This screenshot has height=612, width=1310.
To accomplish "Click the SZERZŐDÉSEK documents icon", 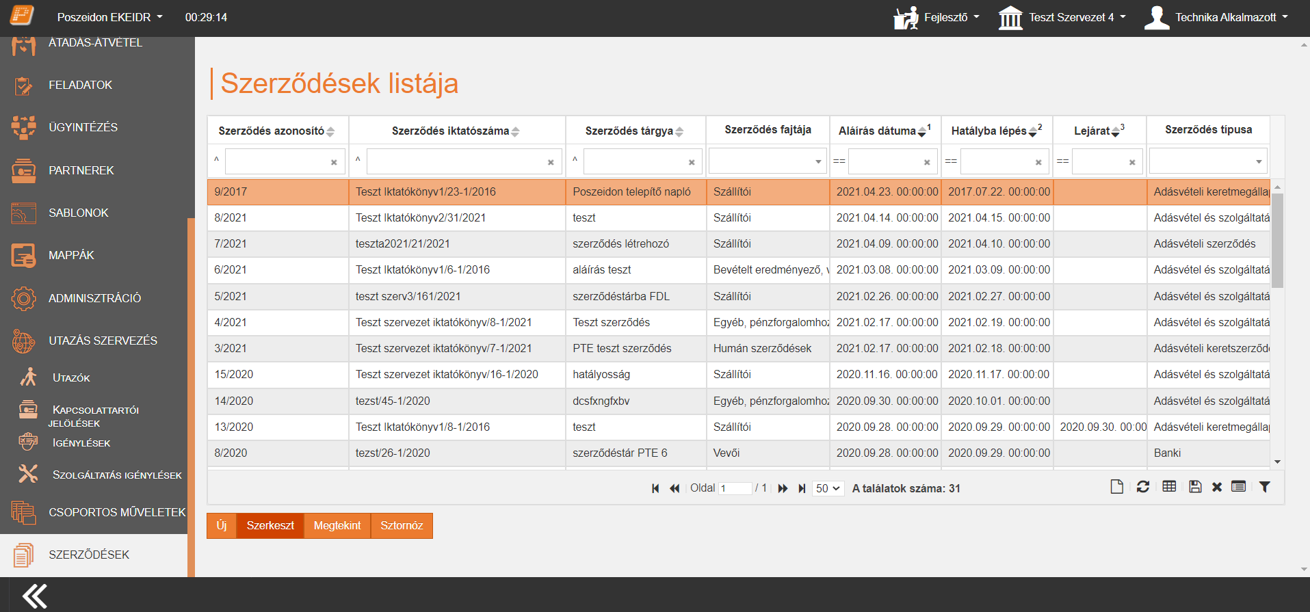I will (x=23, y=555).
